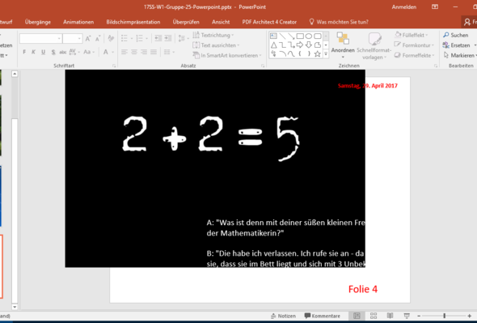The width and height of the screenshot is (477, 323).
Task: Click the clear formatting icon
Action: click(111, 38)
